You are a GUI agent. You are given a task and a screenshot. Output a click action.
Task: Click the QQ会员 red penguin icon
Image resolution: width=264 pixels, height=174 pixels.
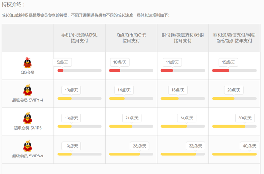(28, 63)
